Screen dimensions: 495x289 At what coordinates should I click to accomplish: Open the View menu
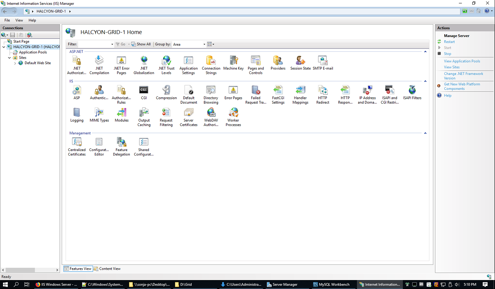point(19,20)
